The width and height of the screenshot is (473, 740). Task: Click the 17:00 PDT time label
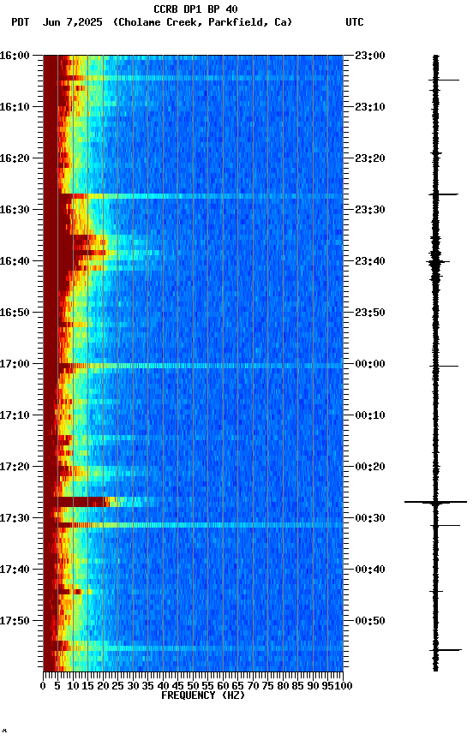pyautogui.click(x=15, y=364)
